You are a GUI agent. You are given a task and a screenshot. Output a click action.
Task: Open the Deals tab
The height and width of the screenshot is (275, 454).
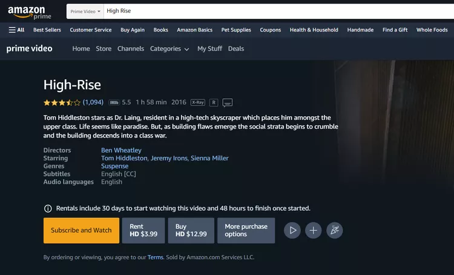[236, 48]
